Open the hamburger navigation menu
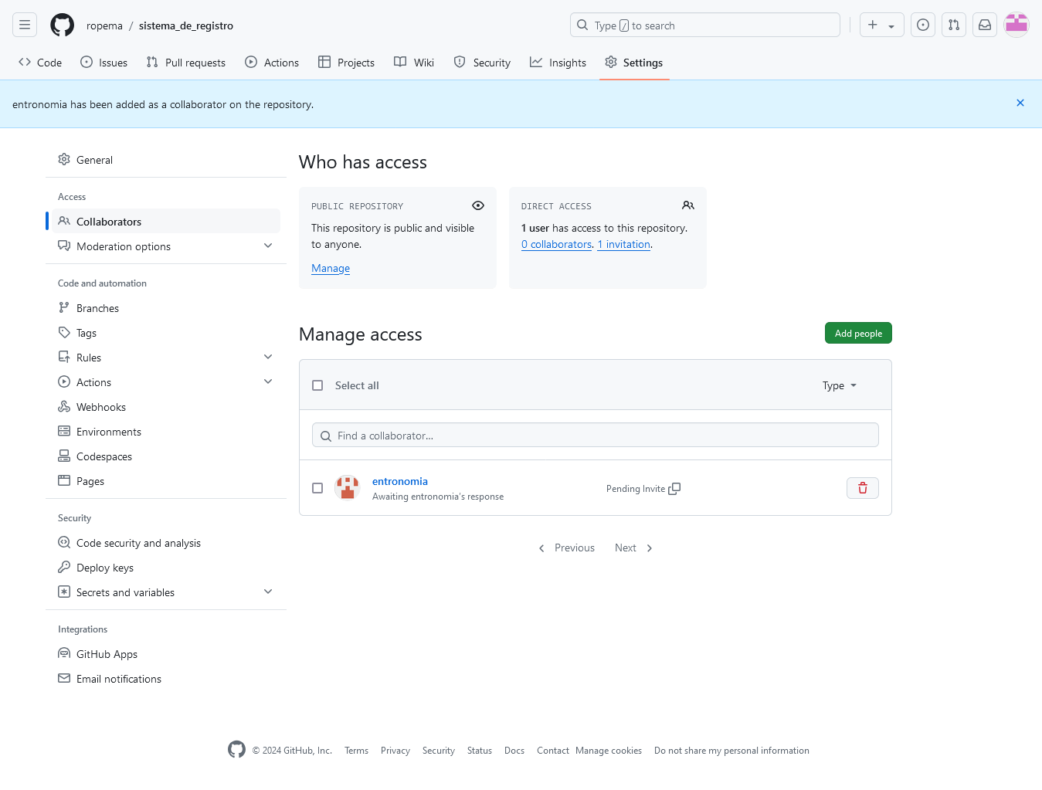This screenshot has height=790, width=1042. point(25,25)
